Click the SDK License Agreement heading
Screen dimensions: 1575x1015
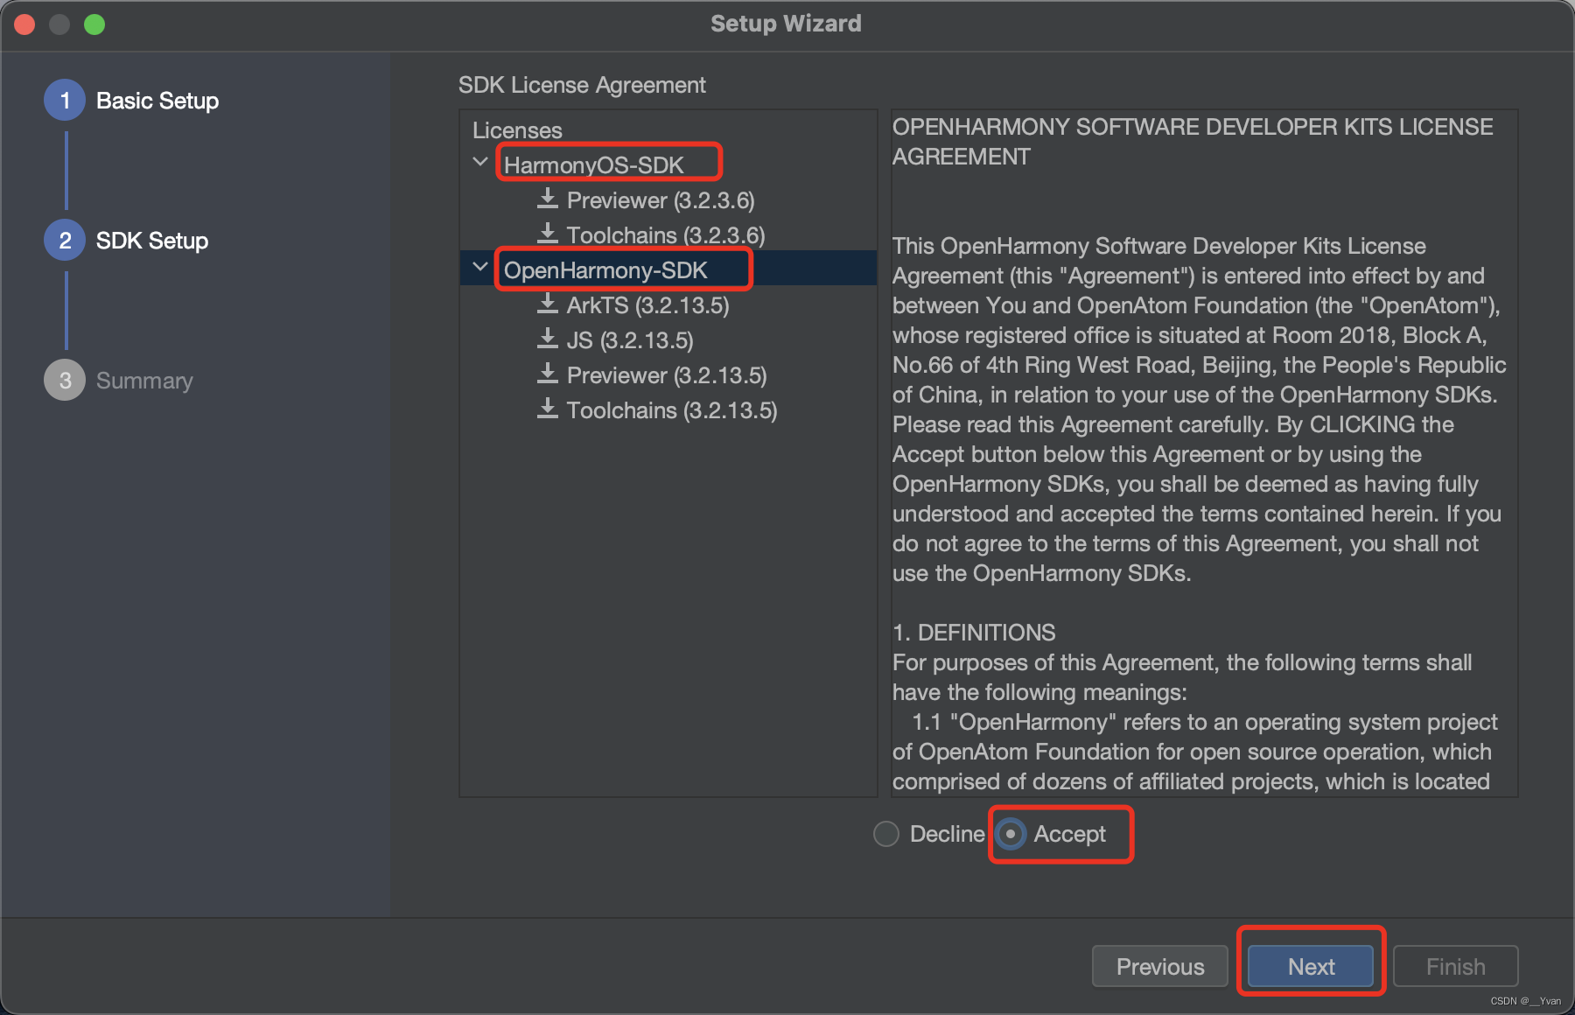click(582, 85)
